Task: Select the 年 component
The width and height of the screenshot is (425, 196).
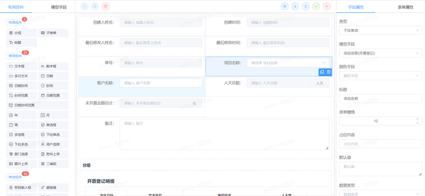Action: click(x=21, y=115)
